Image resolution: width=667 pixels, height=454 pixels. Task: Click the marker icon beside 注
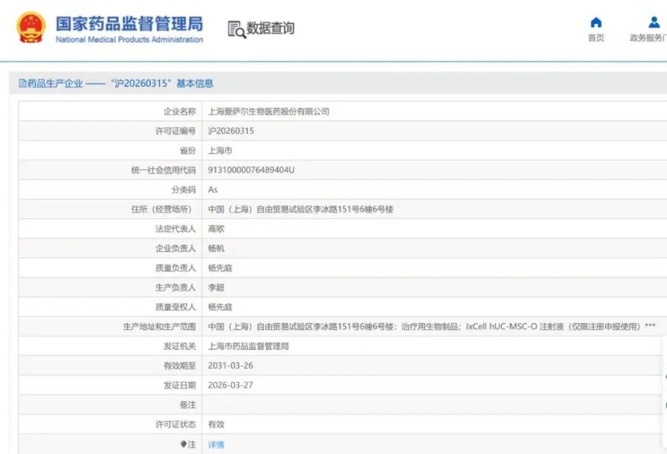(x=183, y=444)
